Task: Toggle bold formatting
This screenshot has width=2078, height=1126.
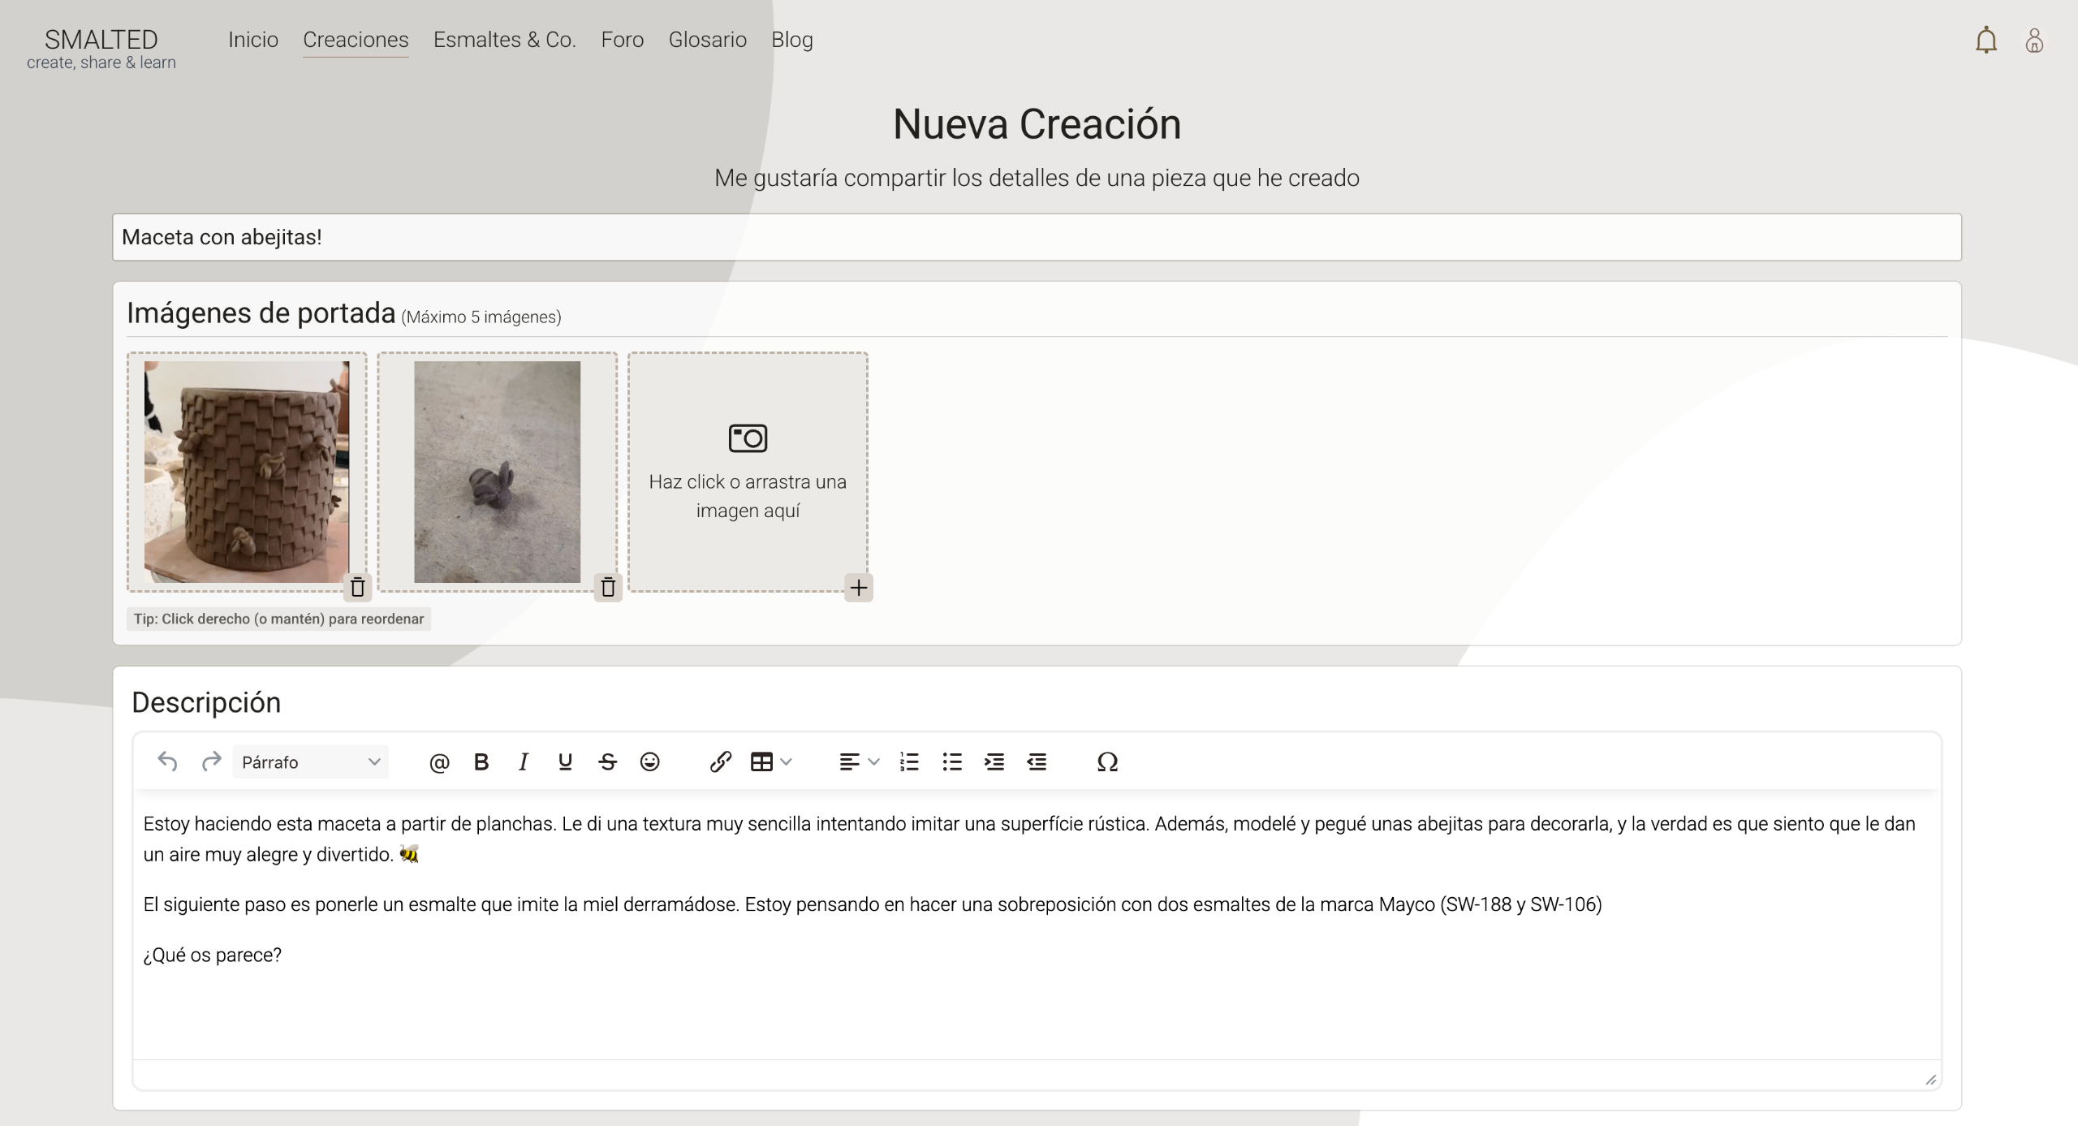Action: [481, 762]
